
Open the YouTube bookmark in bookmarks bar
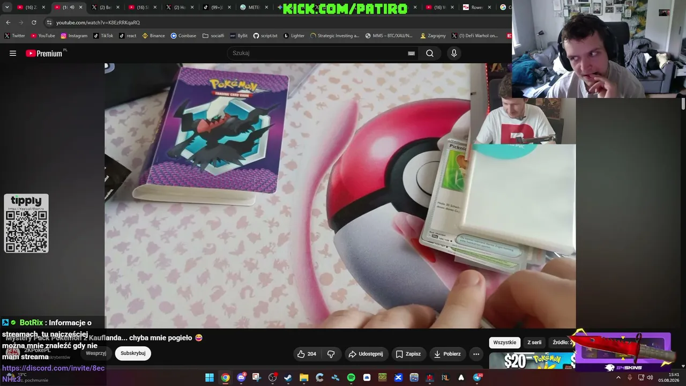[x=43, y=36]
